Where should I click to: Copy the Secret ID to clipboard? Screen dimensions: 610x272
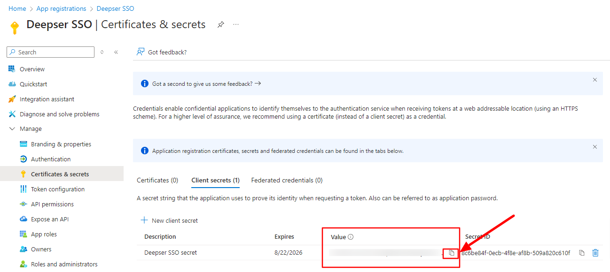(x=582, y=253)
